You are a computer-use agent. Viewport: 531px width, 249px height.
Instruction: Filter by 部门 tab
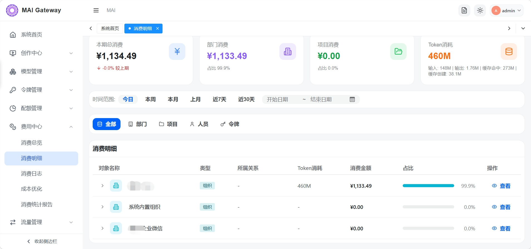click(x=138, y=124)
